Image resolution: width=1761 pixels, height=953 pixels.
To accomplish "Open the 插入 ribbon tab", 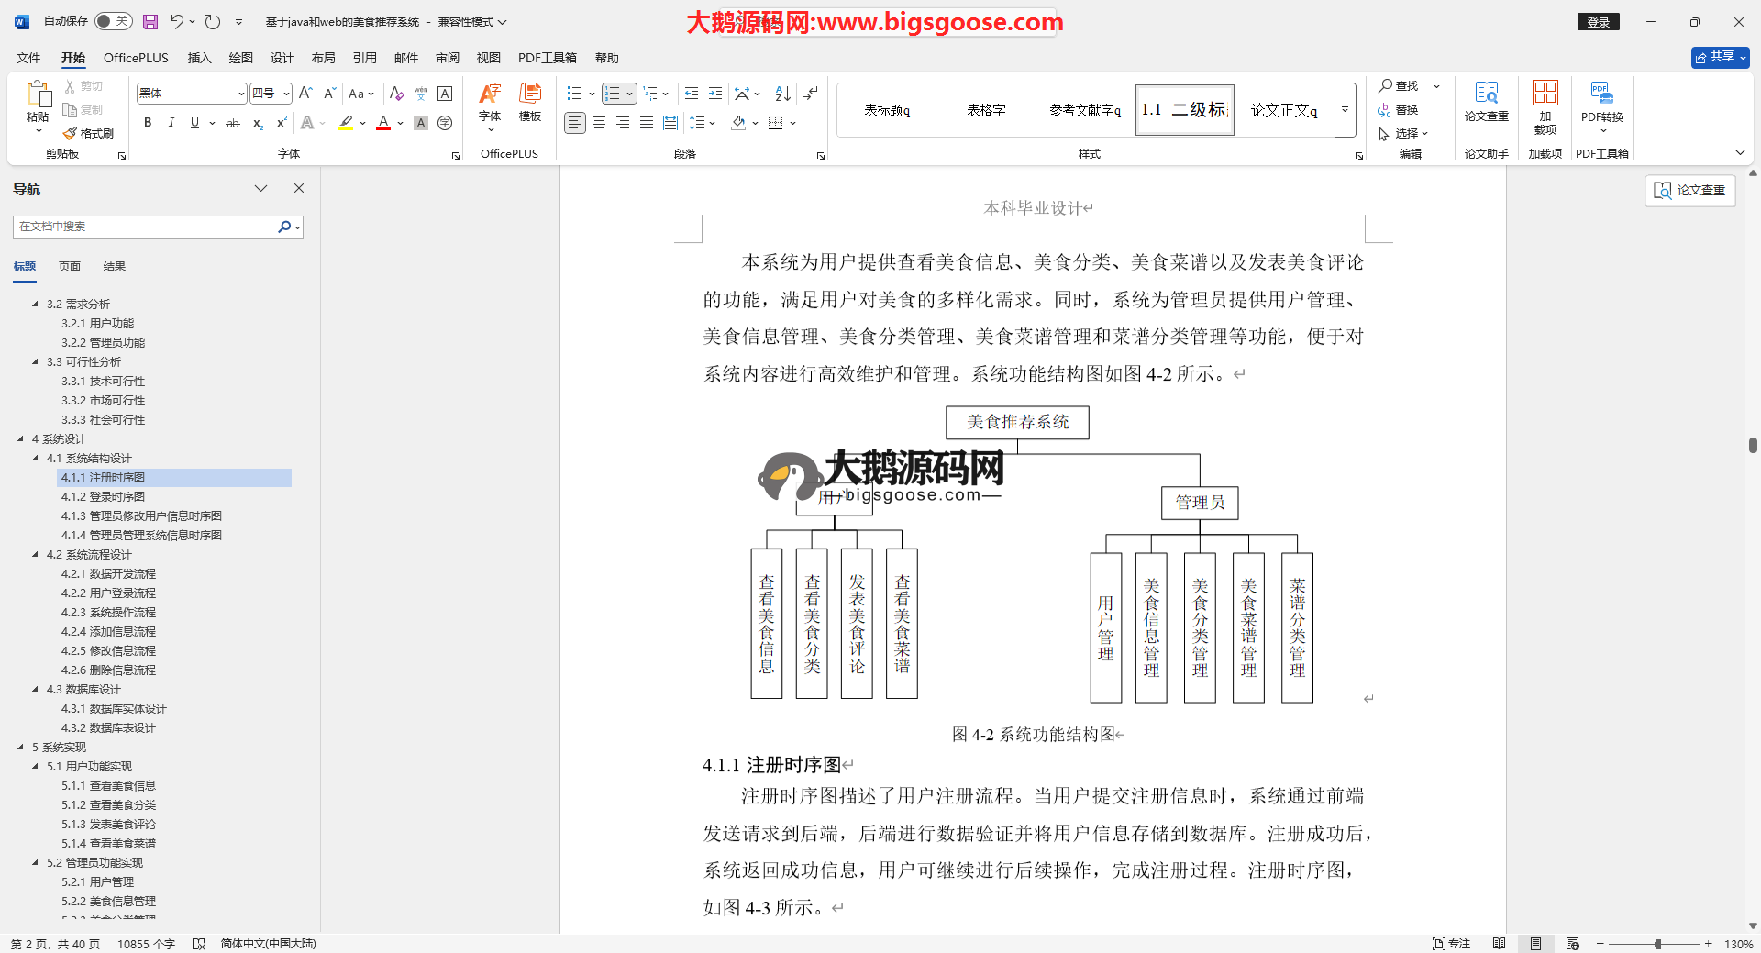I will pos(199,58).
